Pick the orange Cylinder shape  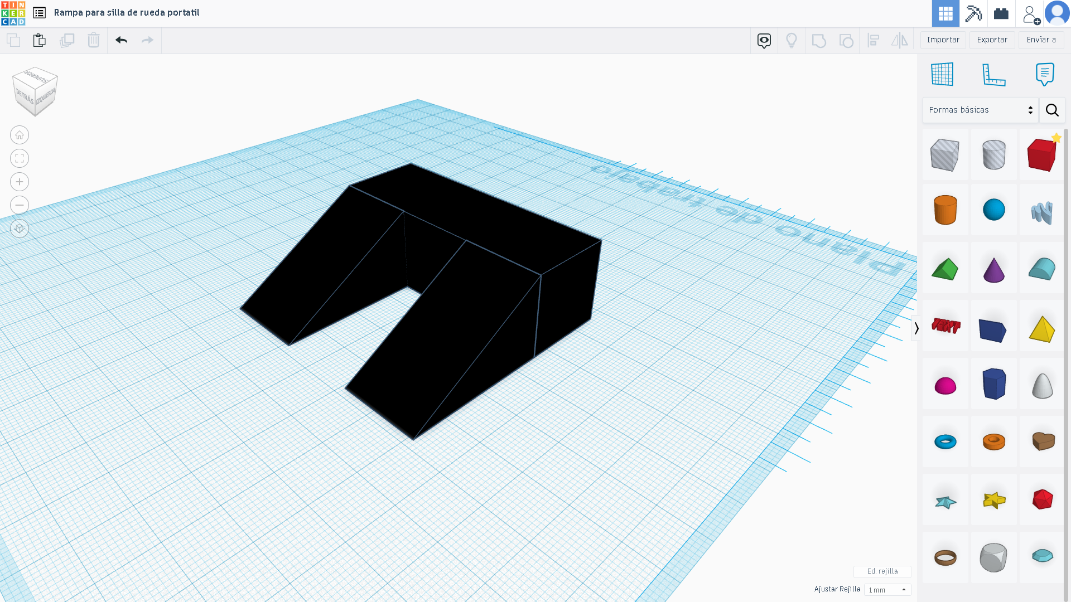(x=945, y=210)
